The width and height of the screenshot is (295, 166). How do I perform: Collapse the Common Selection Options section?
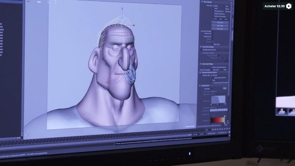pyautogui.click(x=201, y=73)
